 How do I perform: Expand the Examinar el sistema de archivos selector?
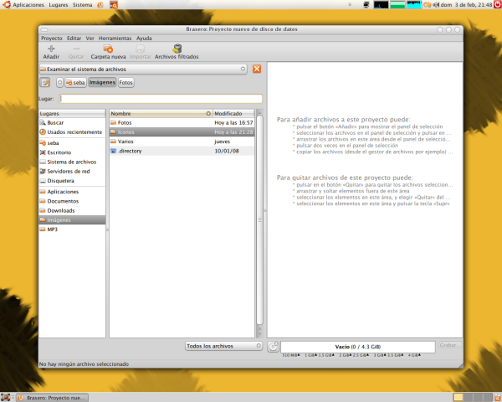(x=144, y=69)
